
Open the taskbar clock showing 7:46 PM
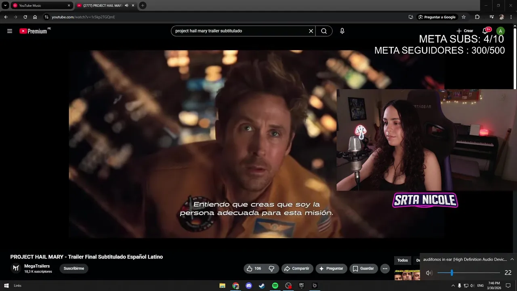point(494,285)
